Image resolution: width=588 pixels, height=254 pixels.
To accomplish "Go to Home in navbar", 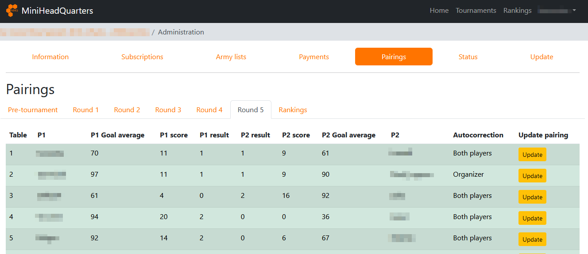I will pyautogui.click(x=439, y=11).
